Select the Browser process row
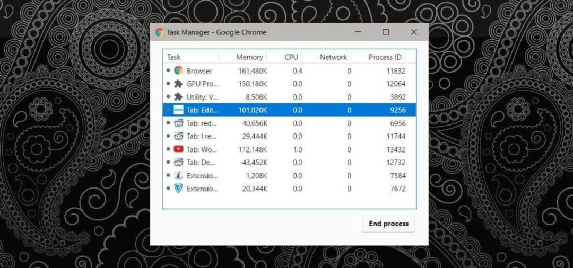This screenshot has width=573, height=268. (x=289, y=71)
